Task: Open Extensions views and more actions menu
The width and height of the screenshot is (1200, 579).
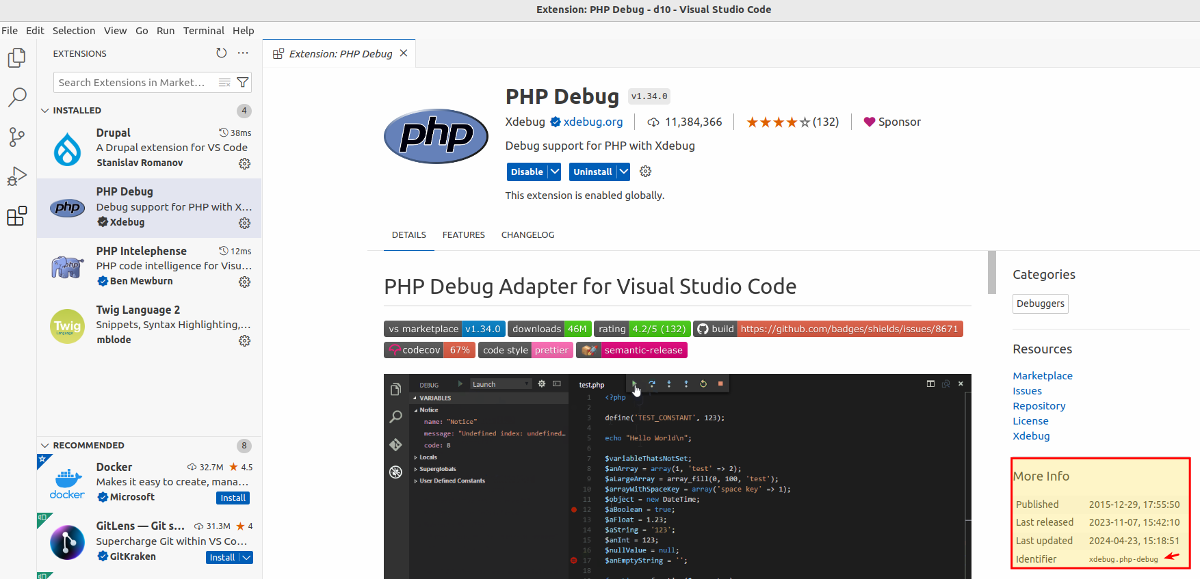Action: point(243,53)
